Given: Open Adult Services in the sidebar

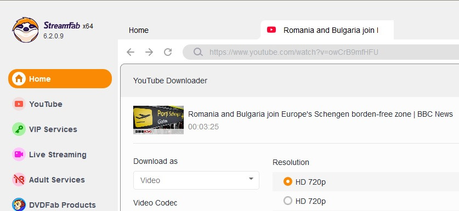Looking at the screenshot, I should click(x=57, y=180).
